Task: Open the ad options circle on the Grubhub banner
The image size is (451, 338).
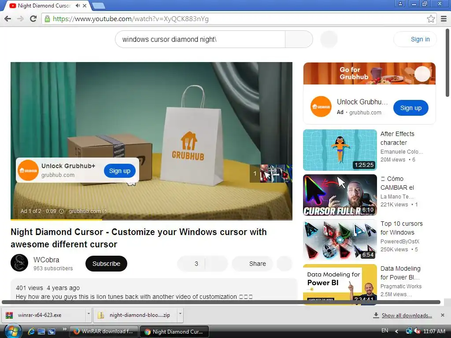Action: pos(422,74)
